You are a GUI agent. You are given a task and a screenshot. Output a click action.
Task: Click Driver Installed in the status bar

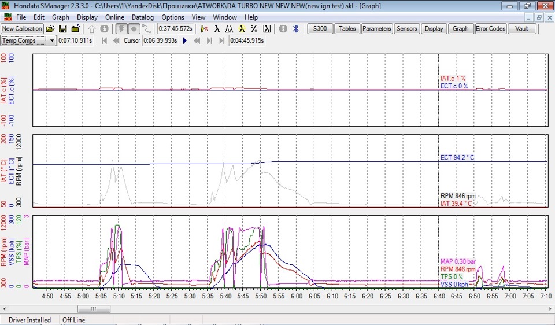[29, 320]
